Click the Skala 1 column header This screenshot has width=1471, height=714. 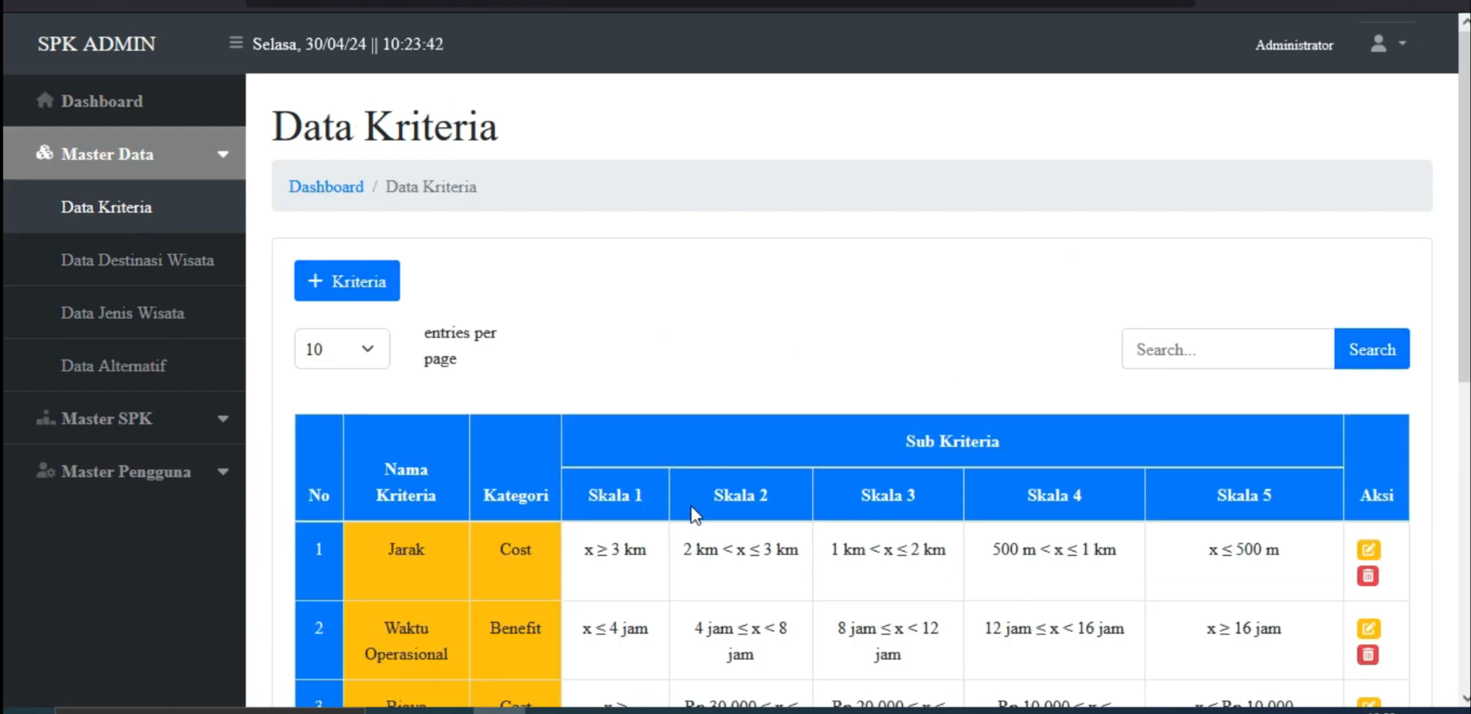click(x=614, y=495)
